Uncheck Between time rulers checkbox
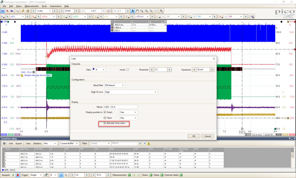The height and width of the screenshot is (178, 296). (x=105, y=123)
